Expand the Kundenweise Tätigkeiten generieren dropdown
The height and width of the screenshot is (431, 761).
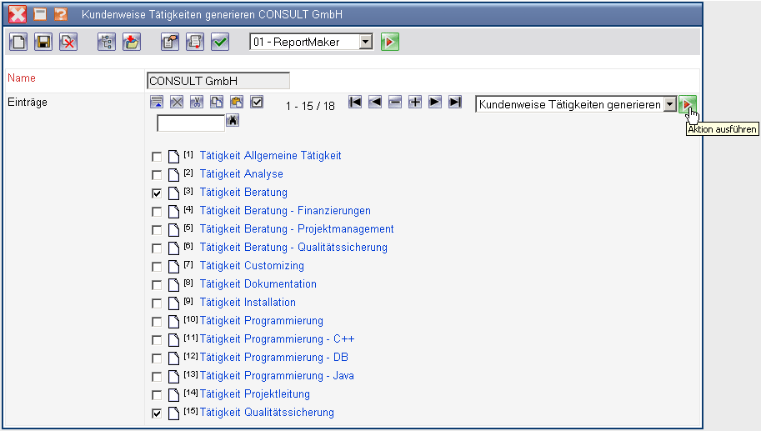point(669,104)
